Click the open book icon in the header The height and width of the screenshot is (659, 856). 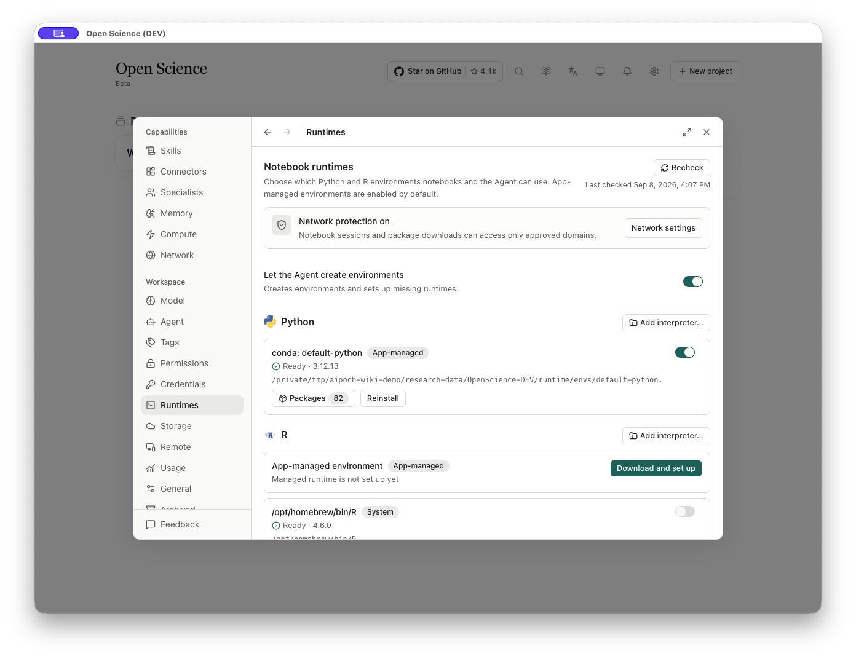[x=546, y=71]
